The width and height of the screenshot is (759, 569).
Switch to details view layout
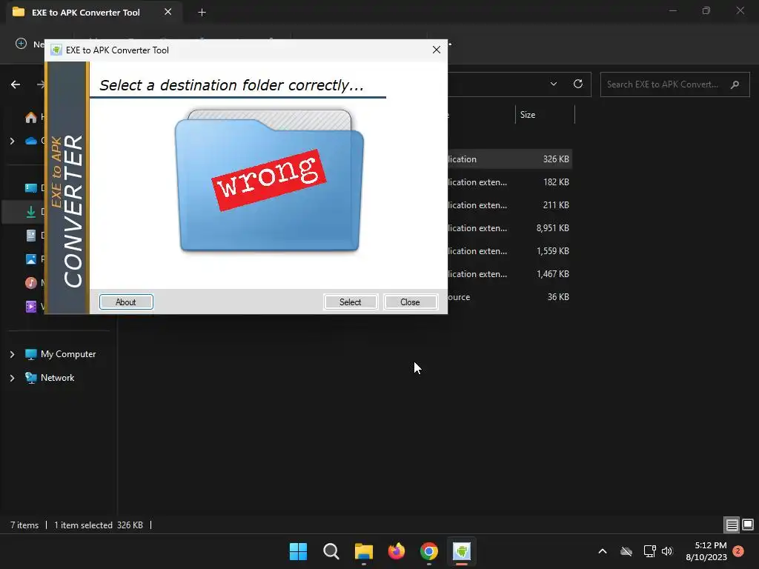[732, 525]
